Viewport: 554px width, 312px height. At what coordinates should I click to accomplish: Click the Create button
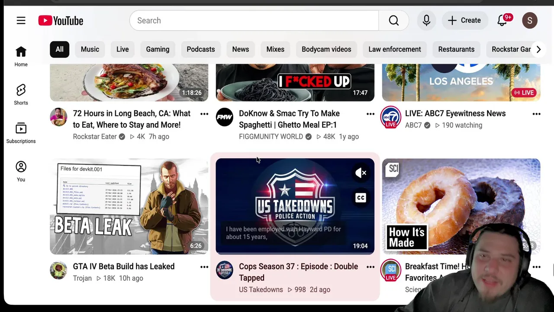[x=464, y=20]
